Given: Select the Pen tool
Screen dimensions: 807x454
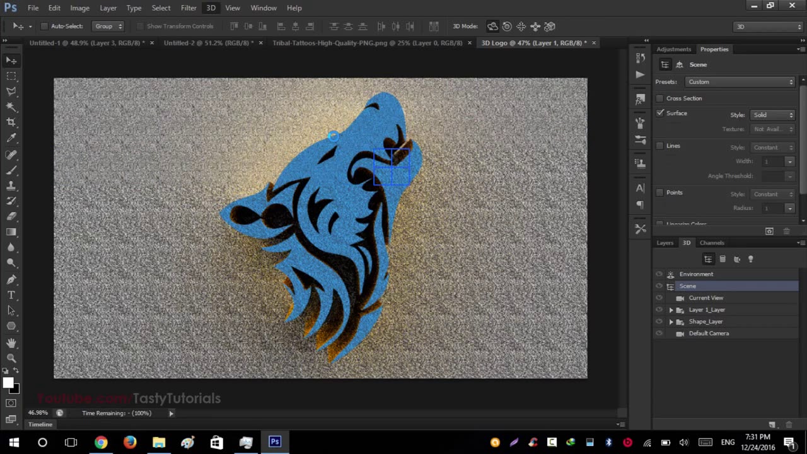Looking at the screenshot, I should click(x=11, y=279).
